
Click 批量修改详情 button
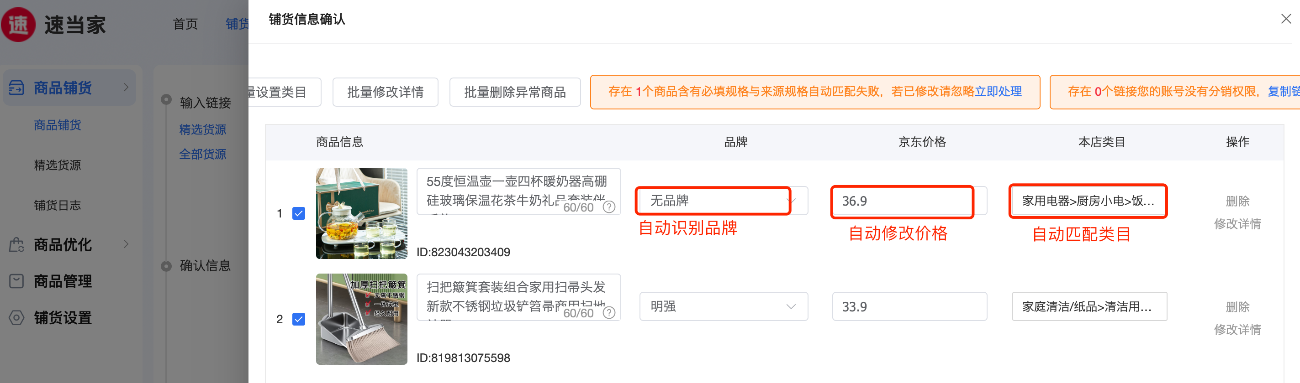click(385, 92)
